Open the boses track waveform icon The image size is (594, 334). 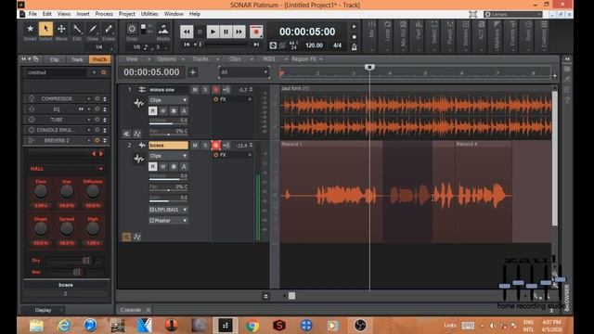[138, 159]
